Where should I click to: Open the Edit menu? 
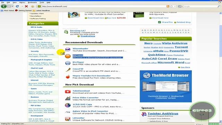8,2
